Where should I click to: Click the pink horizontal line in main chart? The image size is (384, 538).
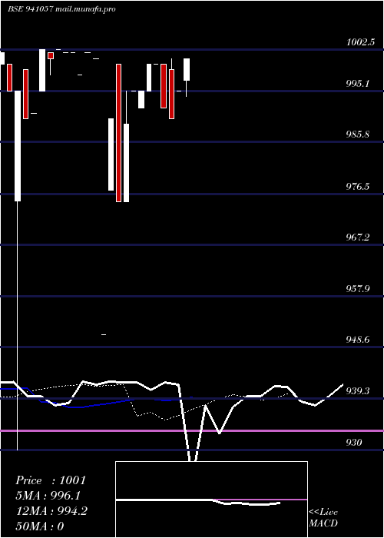click(192, 430)
